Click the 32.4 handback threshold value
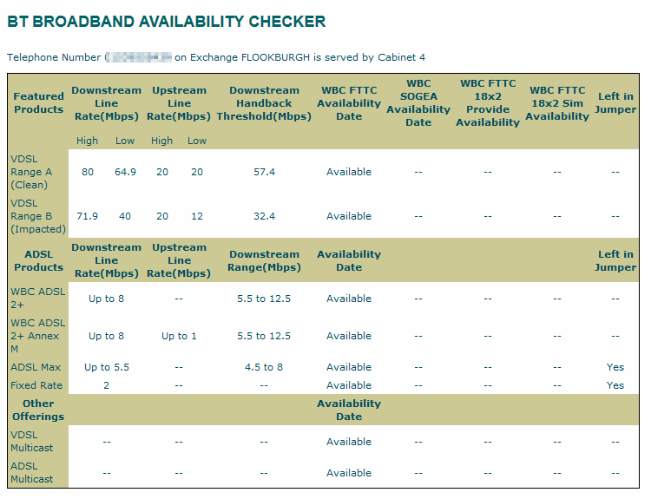 point(264,216)
